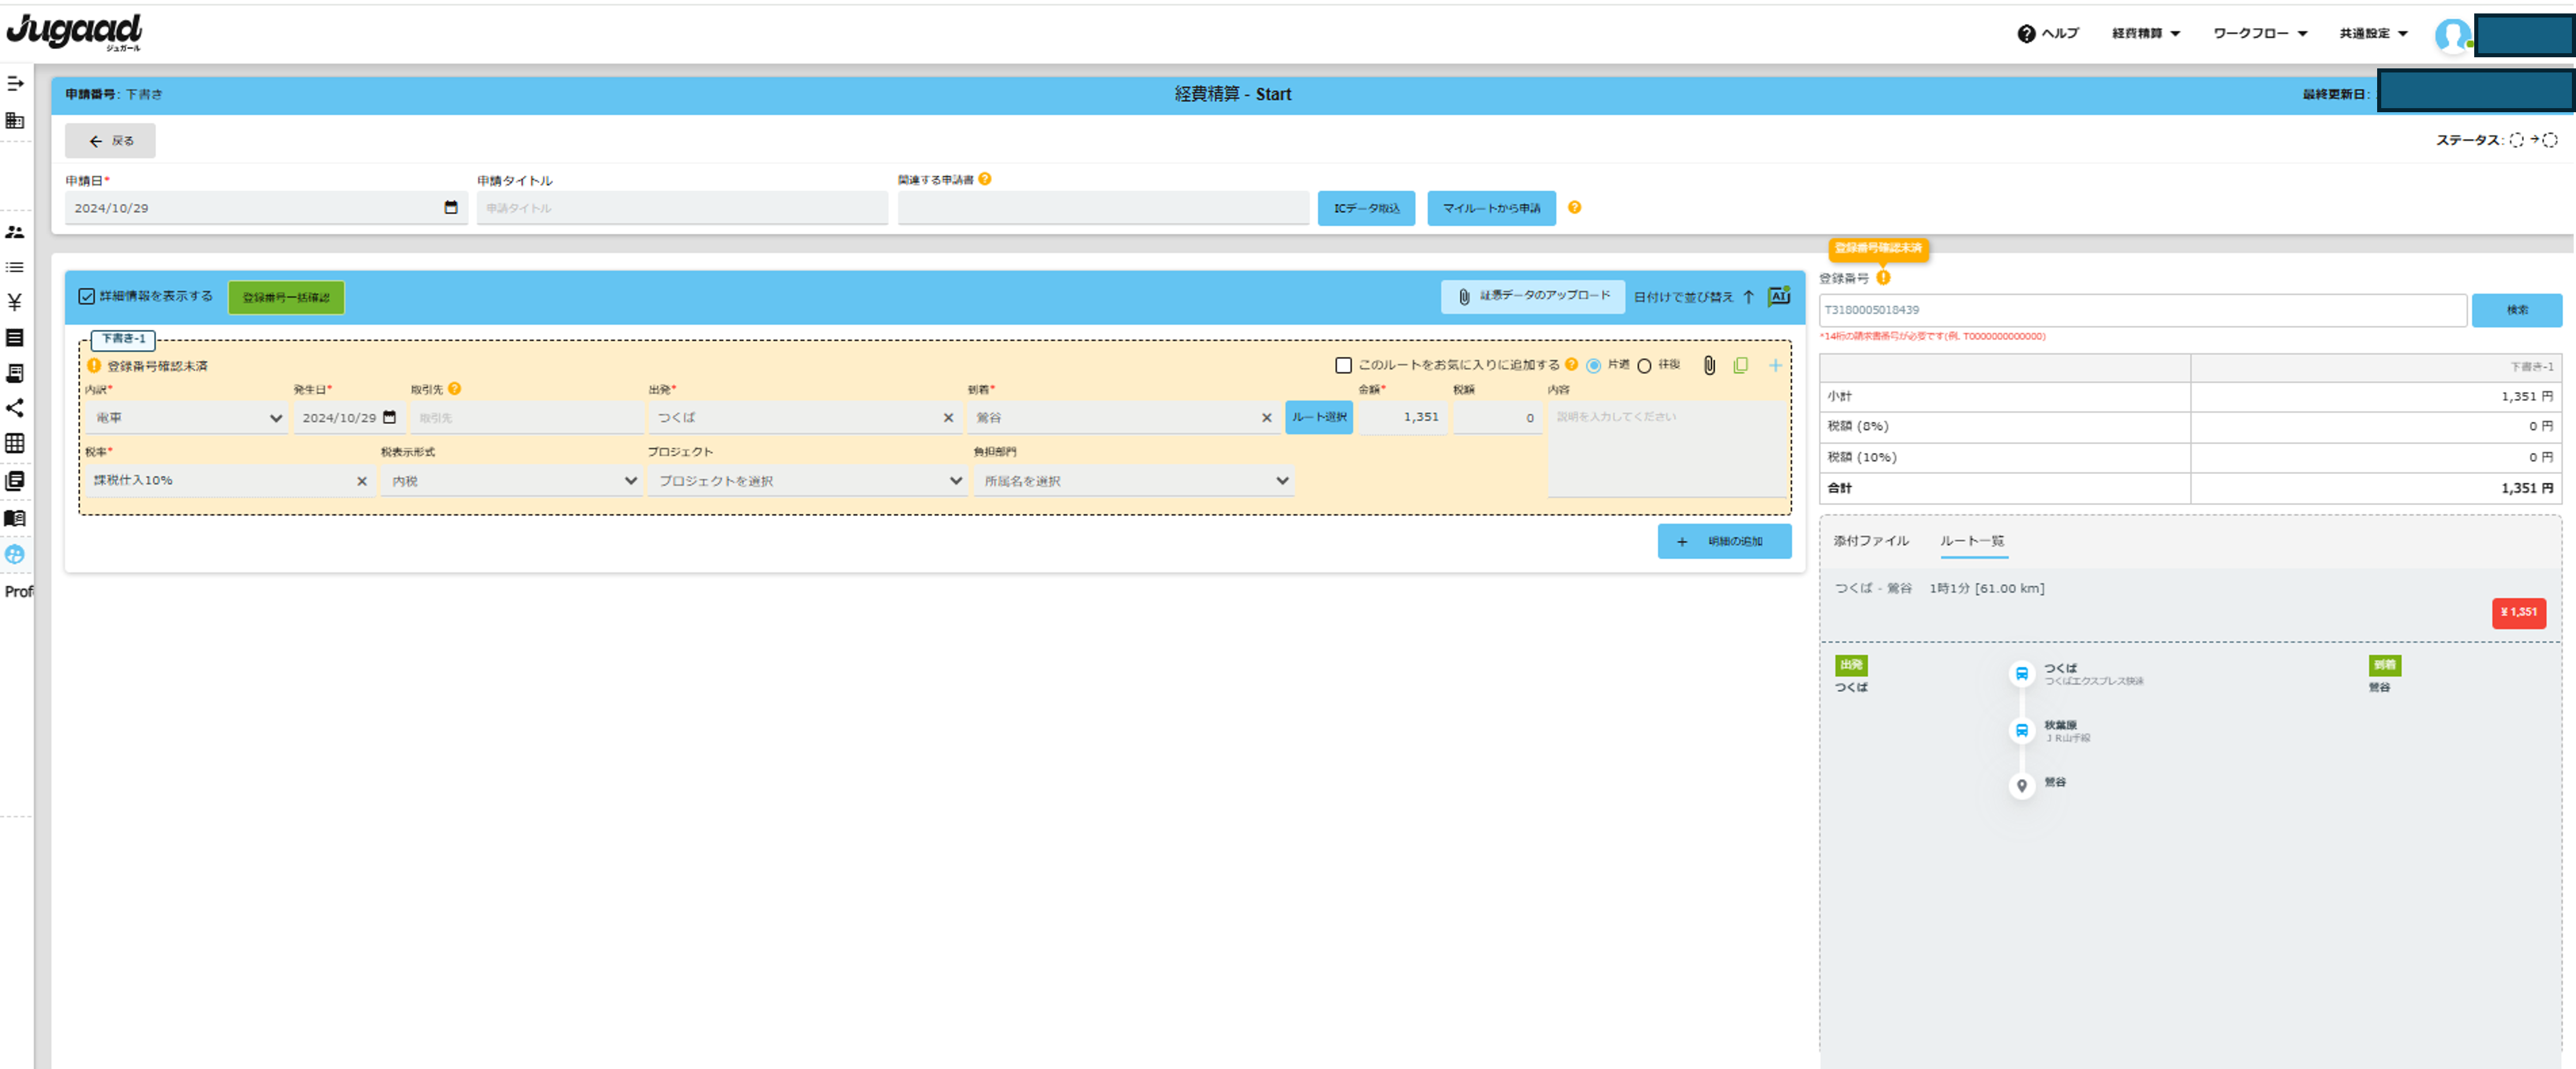Switch to the ルート一覧 tab
Image resolution: width=2576 pixels, height=1069 pixels.
(1972, 541)
